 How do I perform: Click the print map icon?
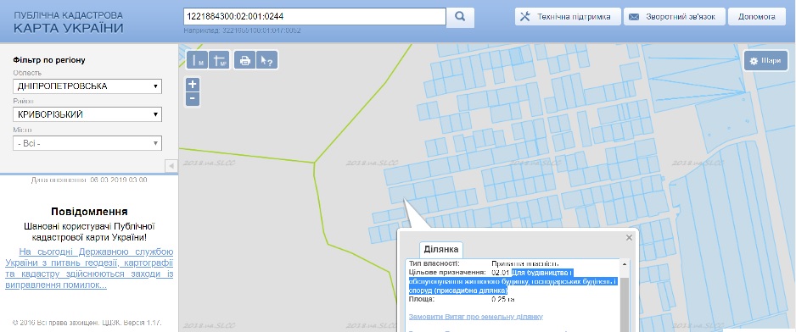point(244,60)
